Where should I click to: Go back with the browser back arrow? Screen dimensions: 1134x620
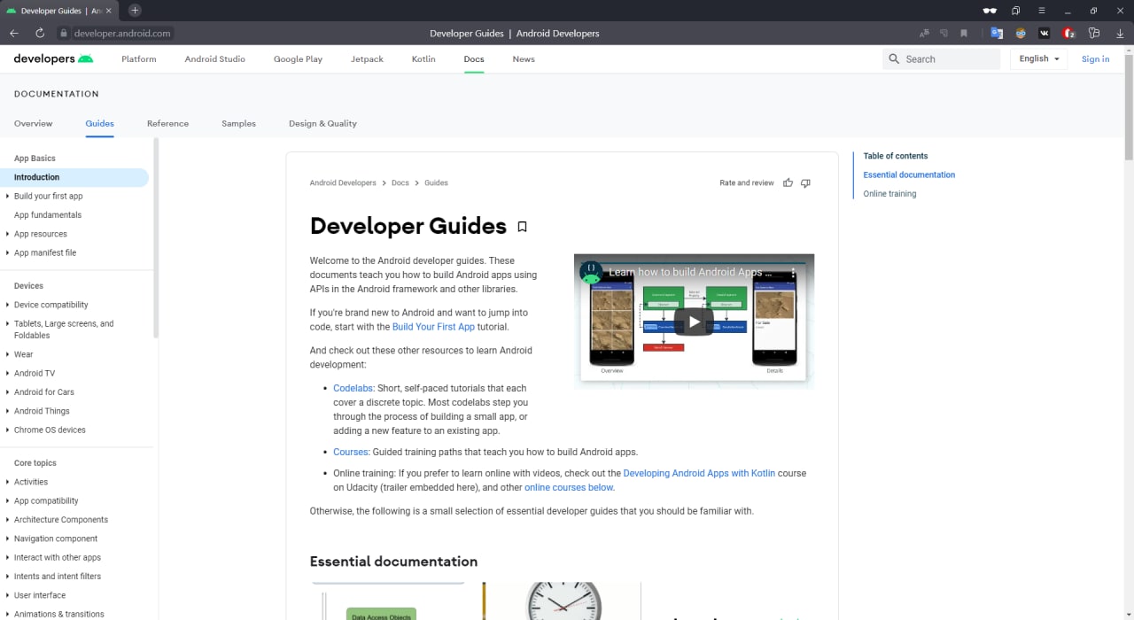pos(14,33)
